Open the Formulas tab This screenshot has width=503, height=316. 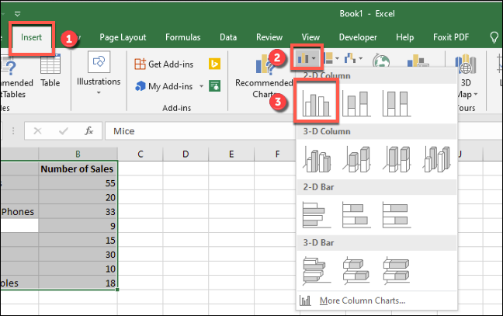(x=182, y=36)
